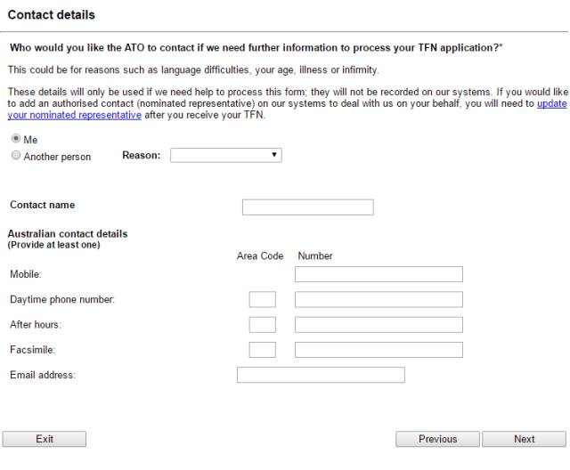Viewport: 570px width, 470px height.
Task: Click the After hours number field
Action: click(379, 325)
